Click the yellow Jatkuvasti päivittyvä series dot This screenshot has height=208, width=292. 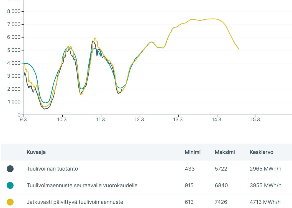point(10,202)
